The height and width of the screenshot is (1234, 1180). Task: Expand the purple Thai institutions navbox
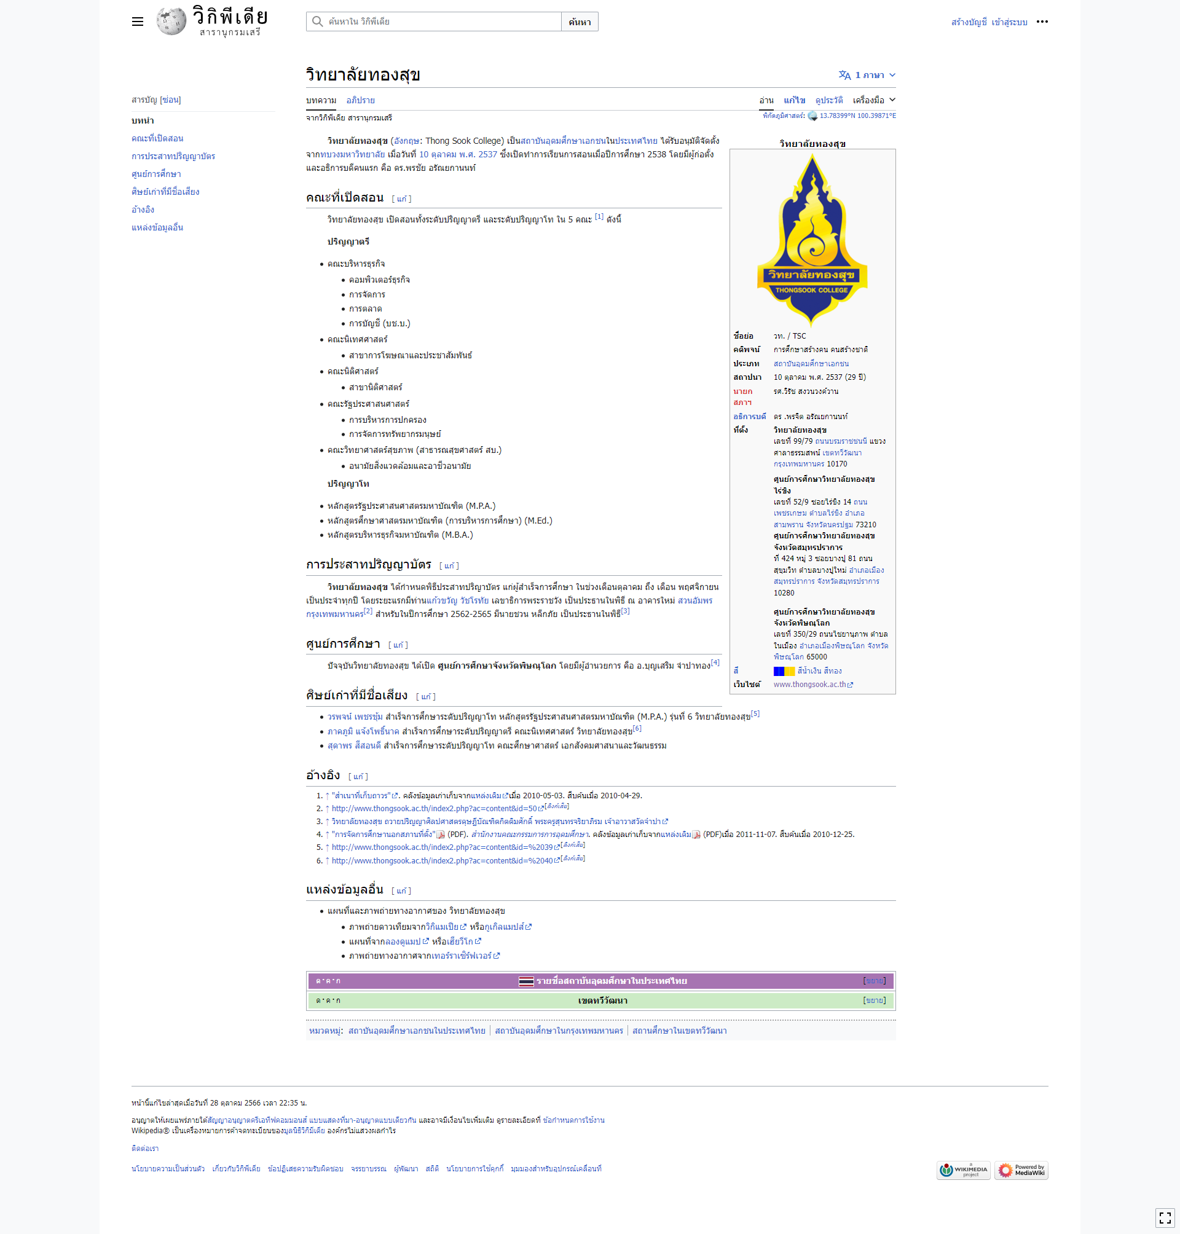point(874,981)
